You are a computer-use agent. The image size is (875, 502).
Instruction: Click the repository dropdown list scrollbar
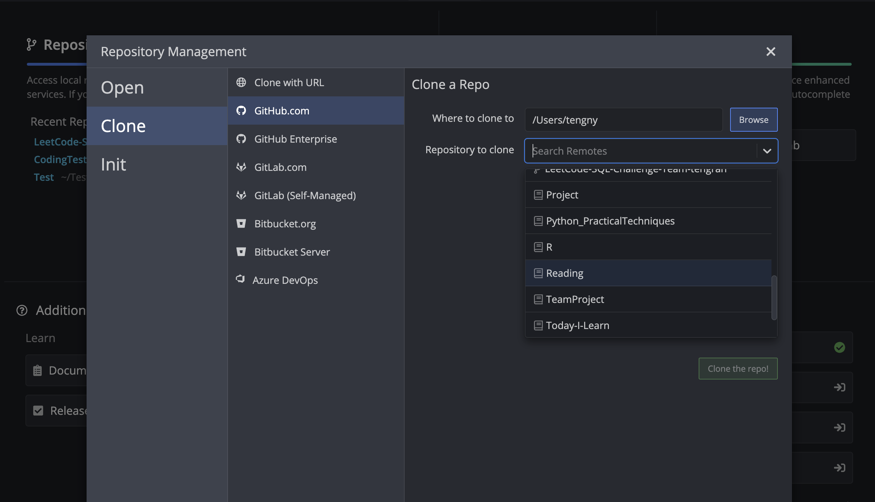click(774, 298)
